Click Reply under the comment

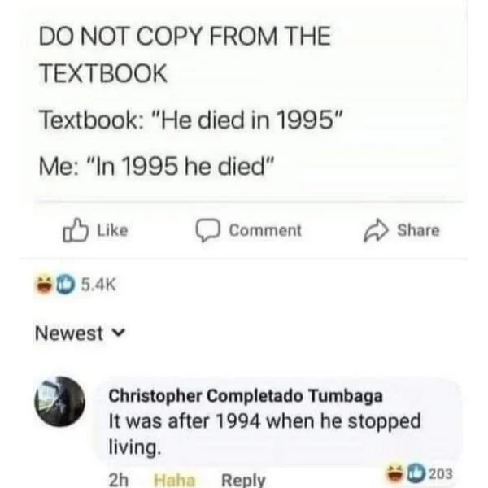(243, 480)
